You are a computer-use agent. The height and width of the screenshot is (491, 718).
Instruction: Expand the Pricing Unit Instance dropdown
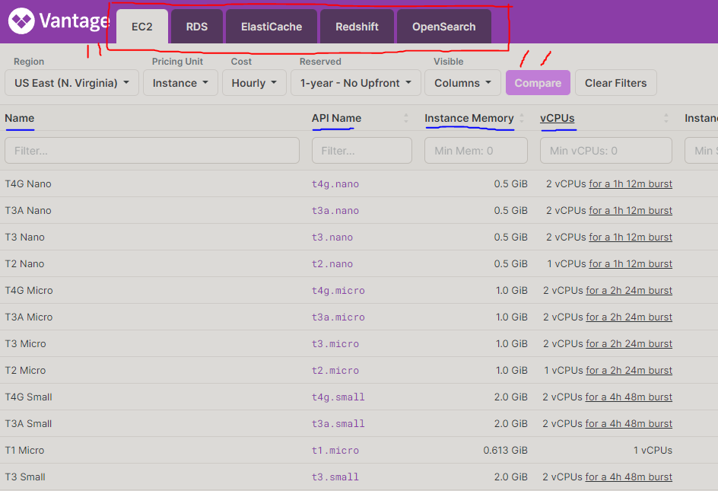click(180, 83)
